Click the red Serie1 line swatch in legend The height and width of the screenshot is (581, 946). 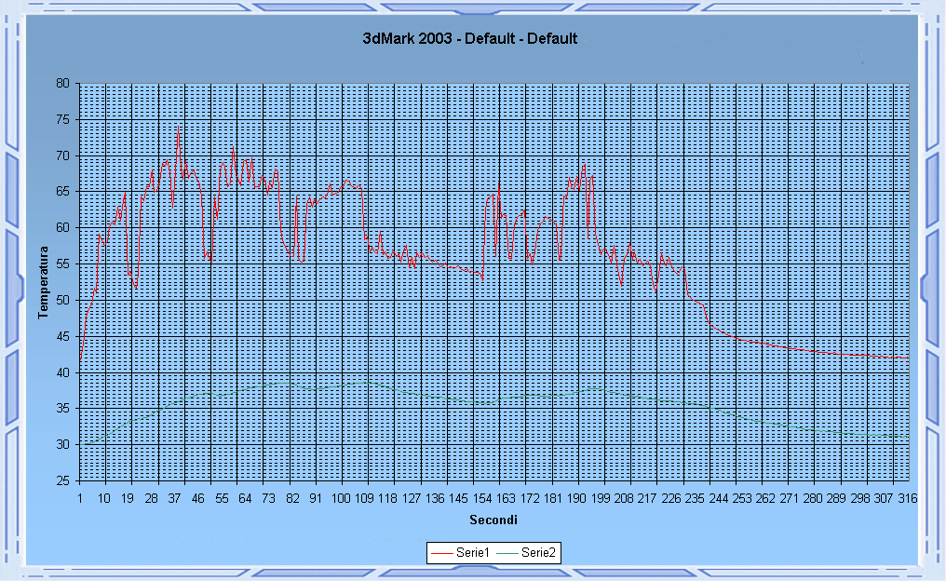coord(441,553)
